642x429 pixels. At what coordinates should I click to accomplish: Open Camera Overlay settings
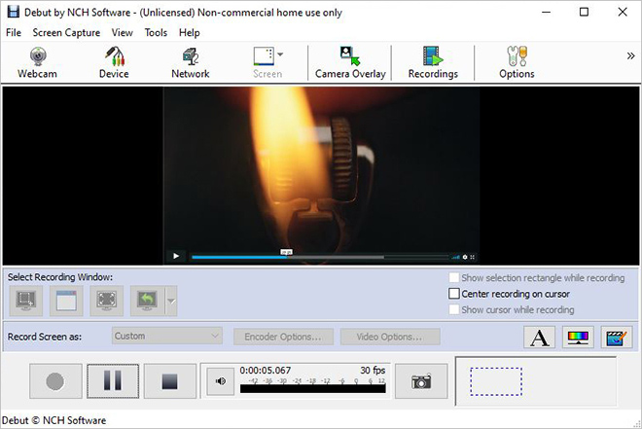point(350,62)
